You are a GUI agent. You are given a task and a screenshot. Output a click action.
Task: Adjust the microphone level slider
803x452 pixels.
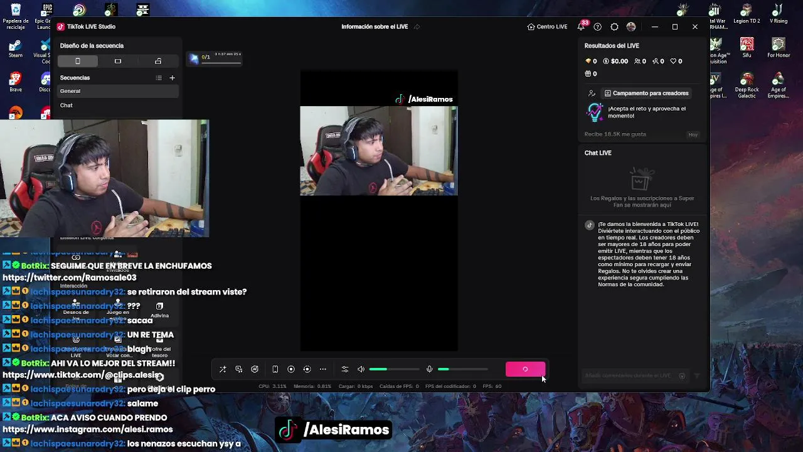point(462,369)
